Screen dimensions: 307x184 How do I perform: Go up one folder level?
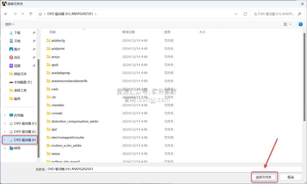31,14
